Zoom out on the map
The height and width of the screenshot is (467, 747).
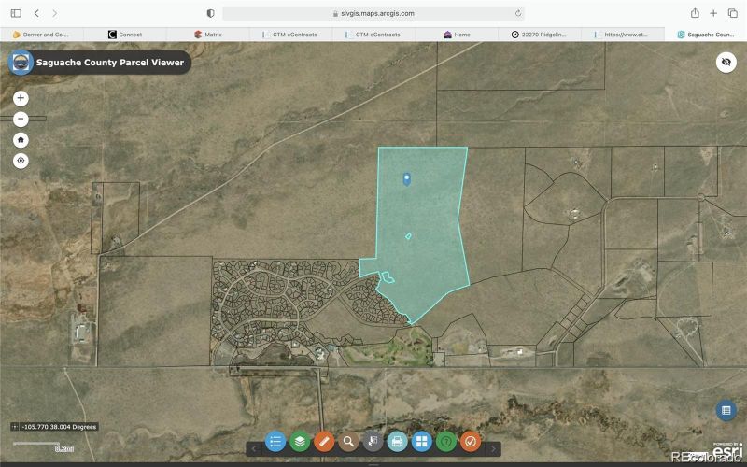coord(21,120)
